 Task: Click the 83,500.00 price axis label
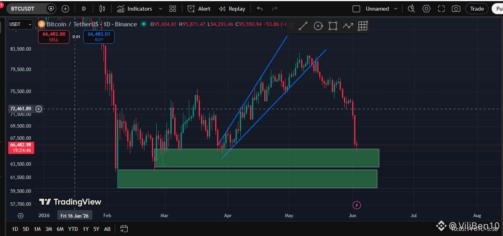(21, 49)
